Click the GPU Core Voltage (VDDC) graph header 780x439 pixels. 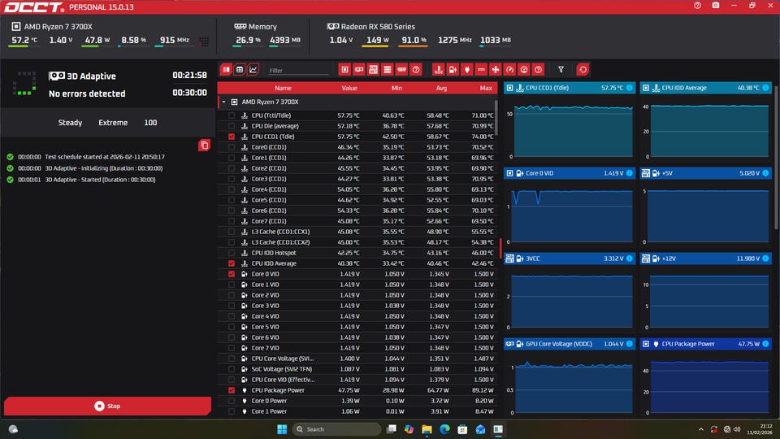pyautogui.click(x=569, y=344)
